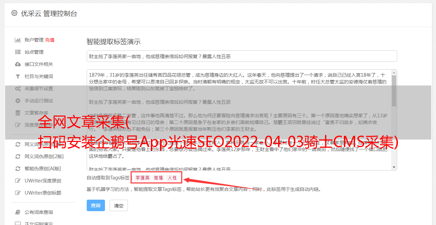Open UWriter深度原创 menu item

(x=43, y=181)
